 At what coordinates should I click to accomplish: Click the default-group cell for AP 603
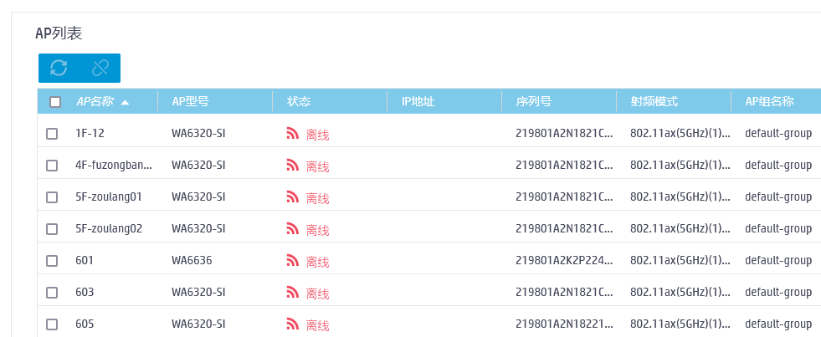pyautogui.click(x=778, y=293)
